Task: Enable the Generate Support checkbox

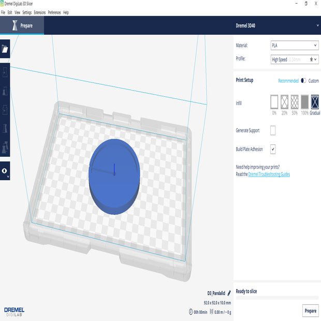Action: [x=273, y=130]
